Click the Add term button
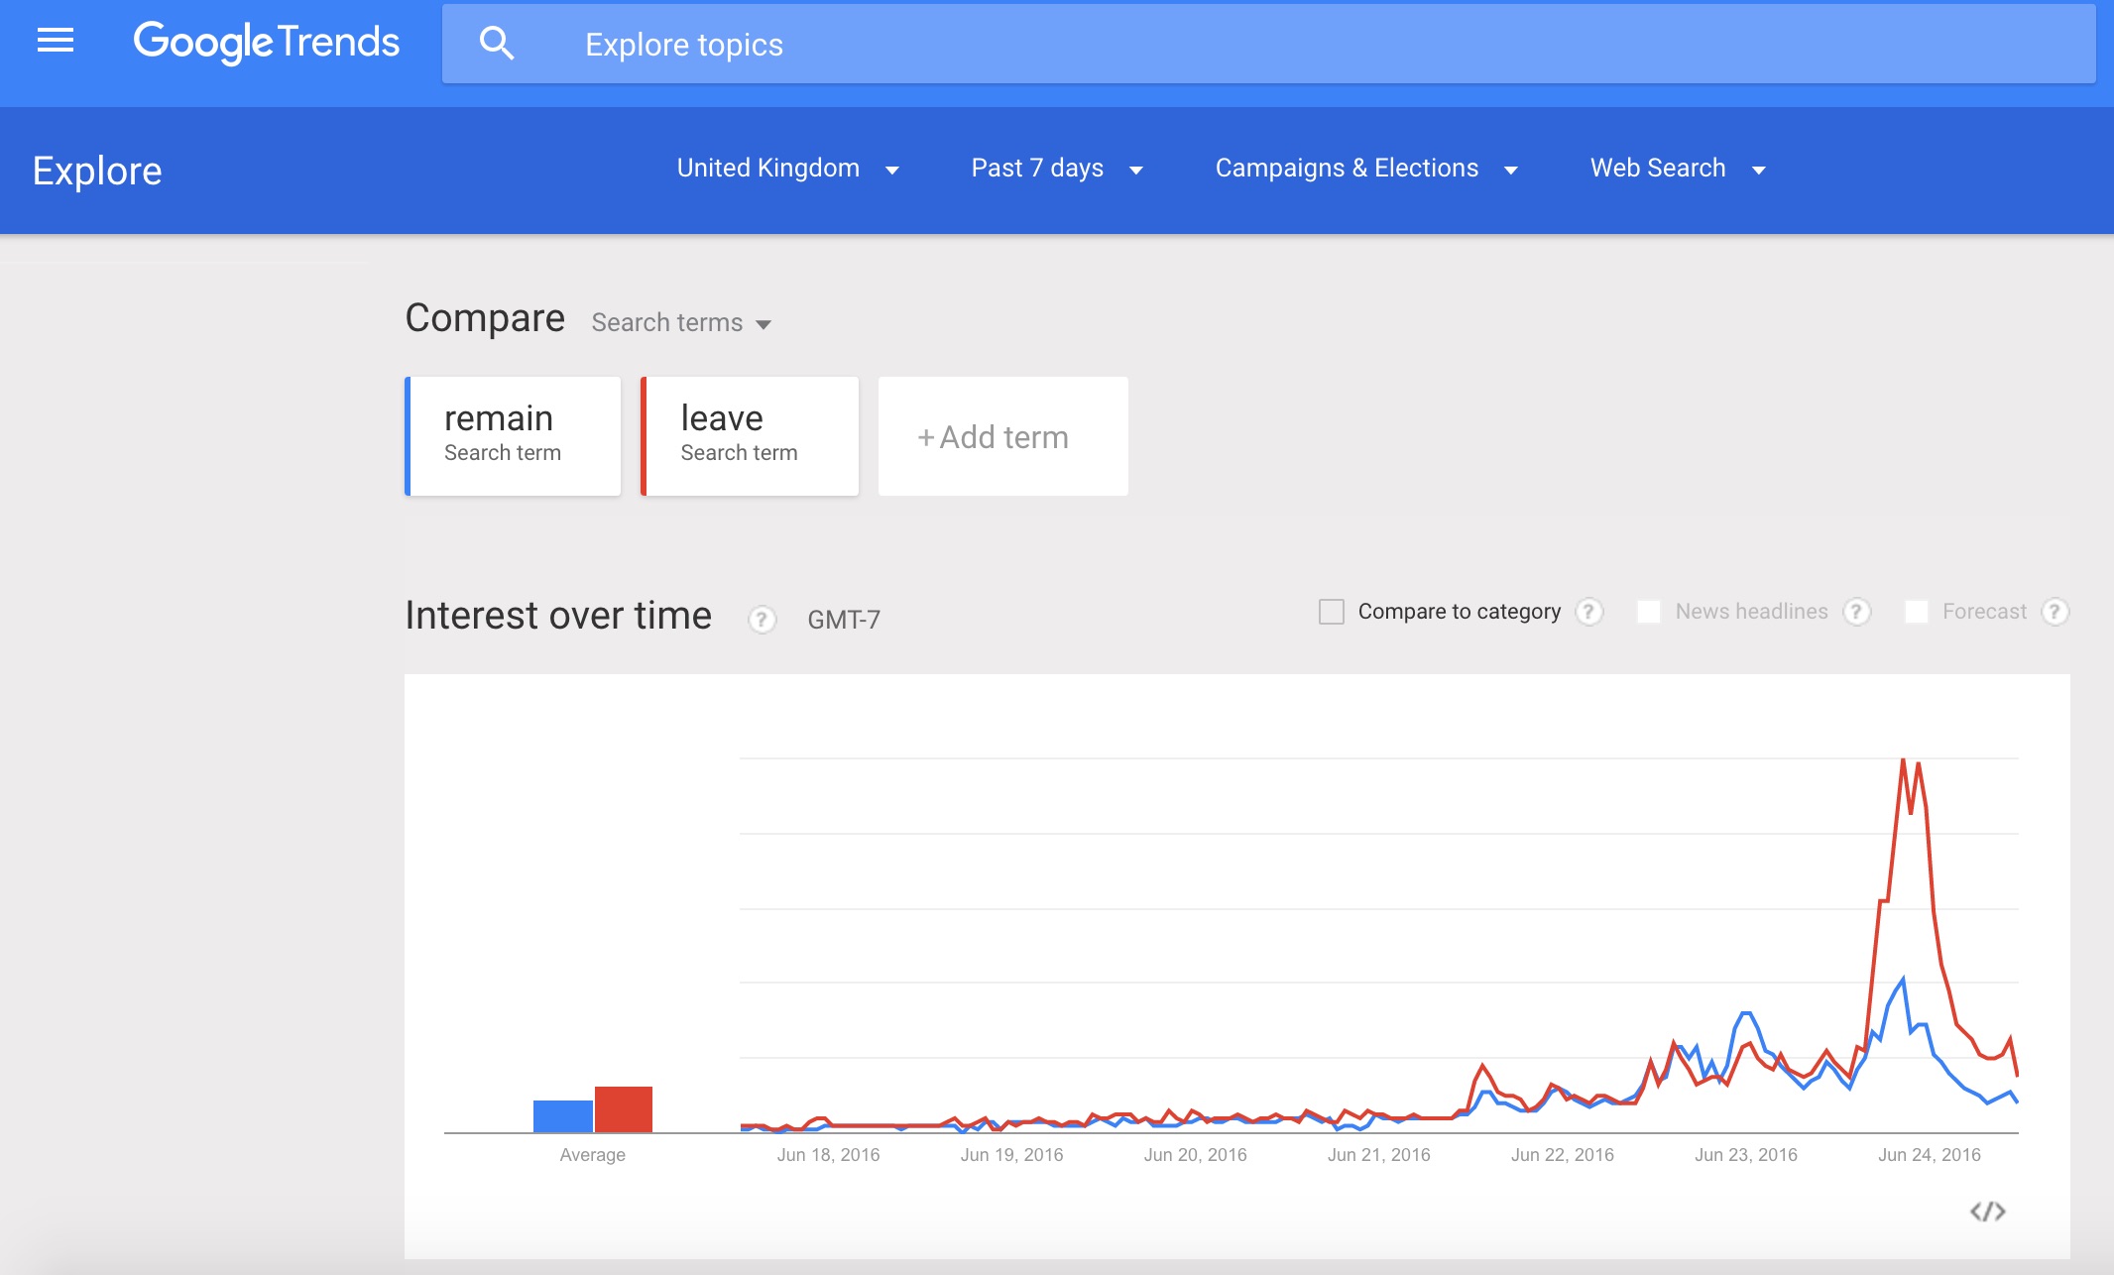Screen dimensions: 2114x1275 coord(1002,436)
